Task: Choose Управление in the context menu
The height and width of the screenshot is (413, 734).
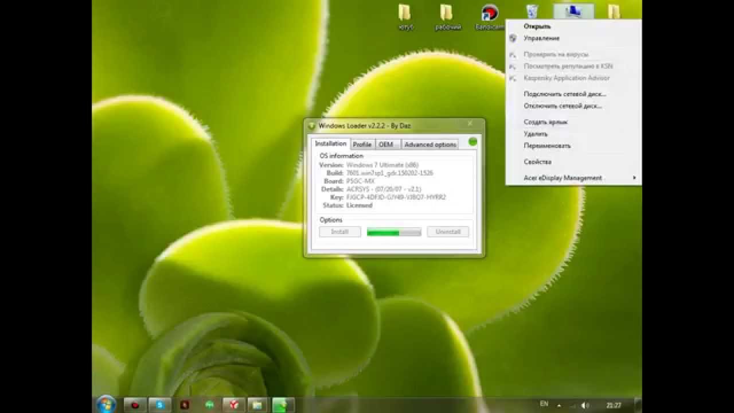Action: (541, 38)
